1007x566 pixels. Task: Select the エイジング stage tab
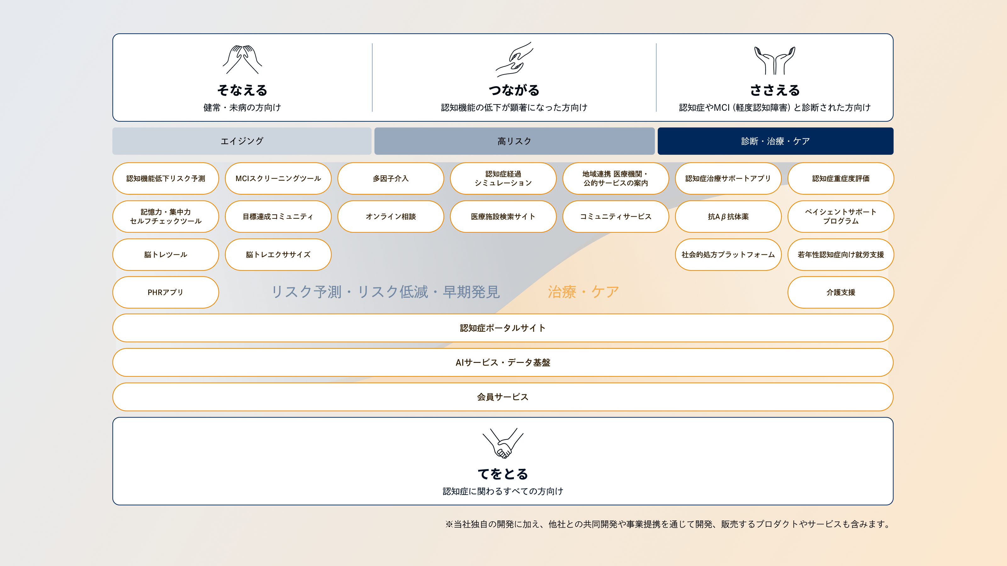[242, 141]
